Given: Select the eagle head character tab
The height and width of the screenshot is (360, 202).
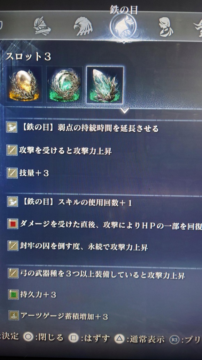Looking at the screenshot, I should (x=83, y=26).
